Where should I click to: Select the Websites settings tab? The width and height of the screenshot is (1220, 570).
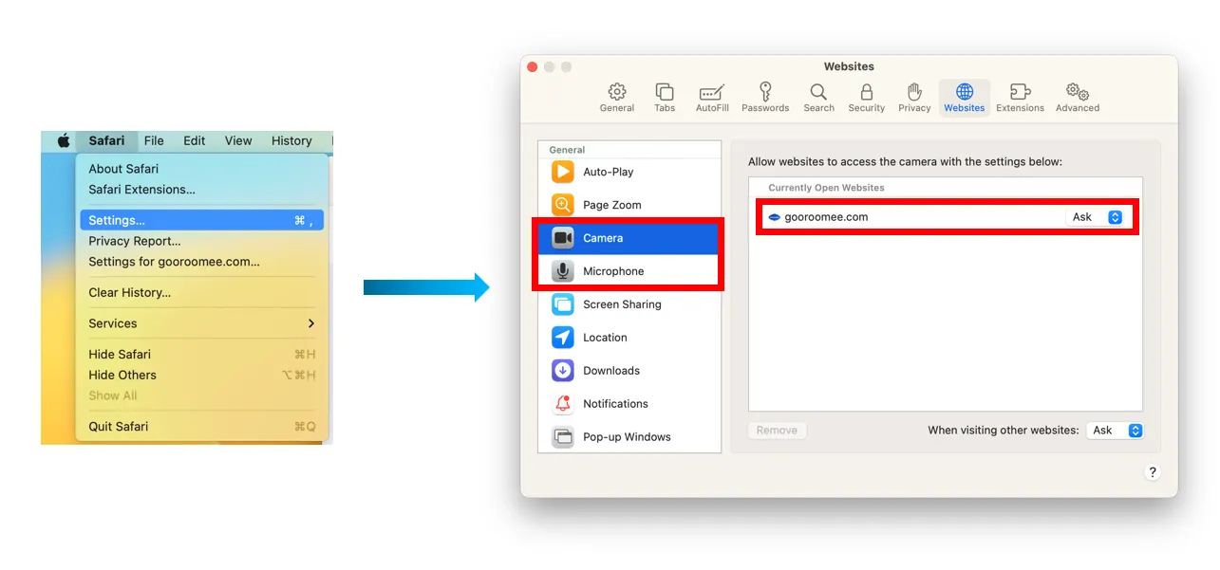click(x=965, y=98)
